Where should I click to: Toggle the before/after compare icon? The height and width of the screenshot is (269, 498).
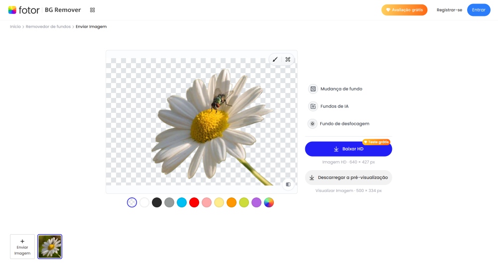288,184
